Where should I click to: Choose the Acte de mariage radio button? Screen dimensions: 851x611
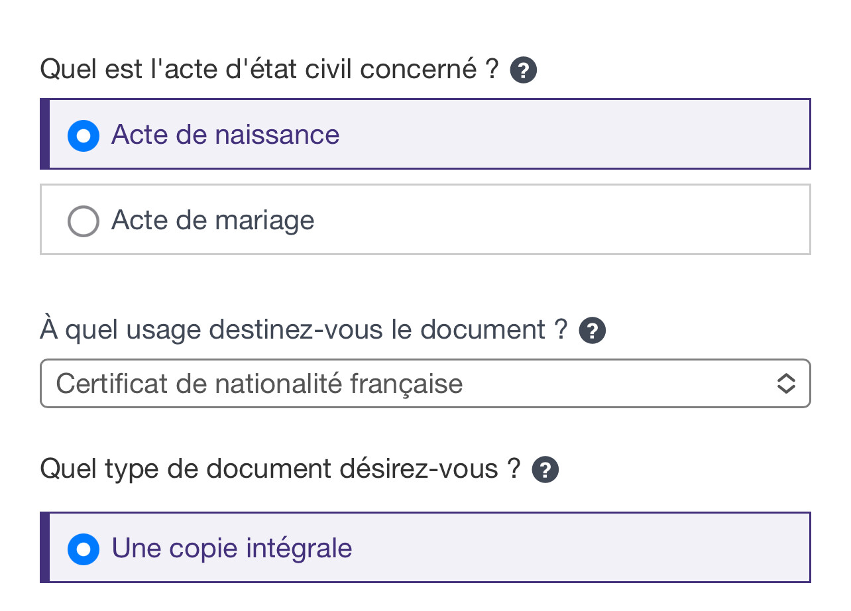84,221
